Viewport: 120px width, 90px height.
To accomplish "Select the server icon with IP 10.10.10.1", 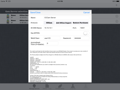I will coord(8,16).
